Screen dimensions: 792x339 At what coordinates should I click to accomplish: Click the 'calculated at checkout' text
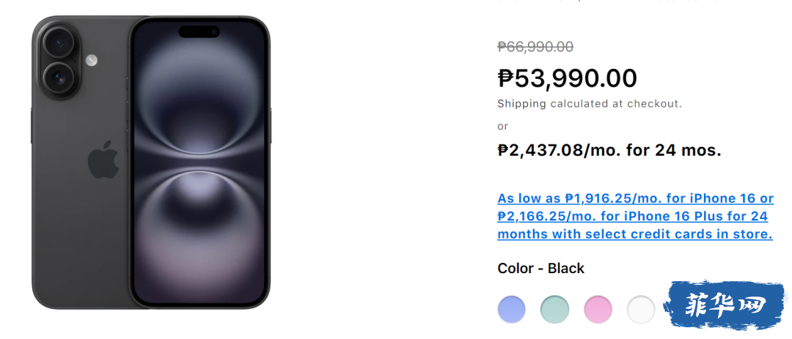click(x=616, y=104)
